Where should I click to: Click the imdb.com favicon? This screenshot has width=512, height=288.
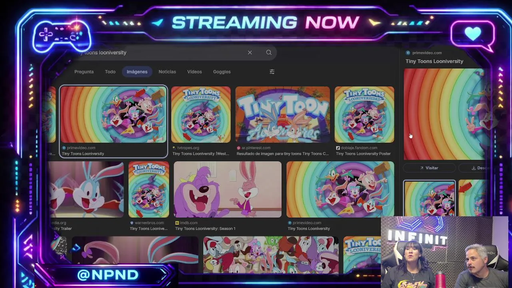tap(177, 223)
